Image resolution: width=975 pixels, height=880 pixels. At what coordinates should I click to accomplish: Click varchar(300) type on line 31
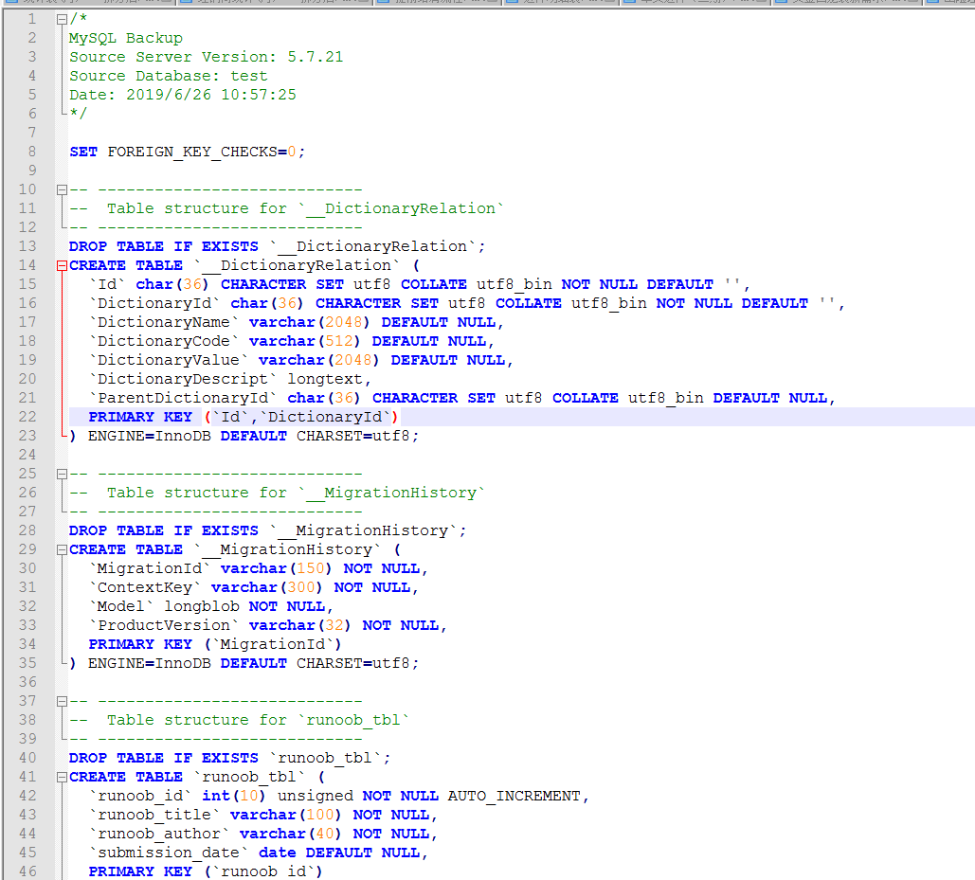[x=267, y=587]
